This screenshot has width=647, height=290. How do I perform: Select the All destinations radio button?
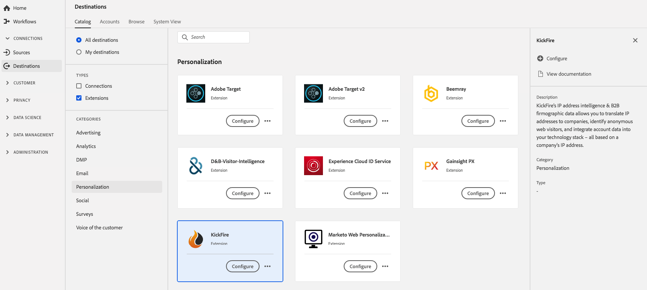pyautogui.click(x=79, y=40)
